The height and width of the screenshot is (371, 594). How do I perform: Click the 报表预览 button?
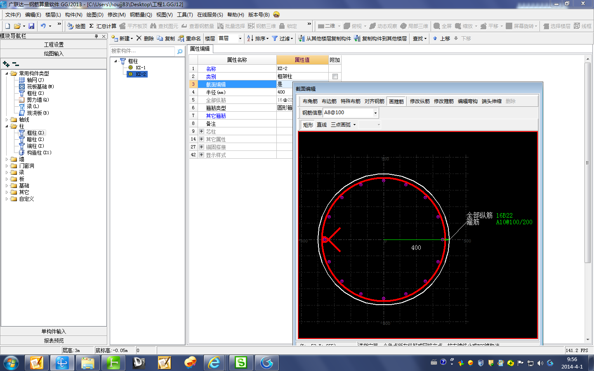(x=54, y=340)
